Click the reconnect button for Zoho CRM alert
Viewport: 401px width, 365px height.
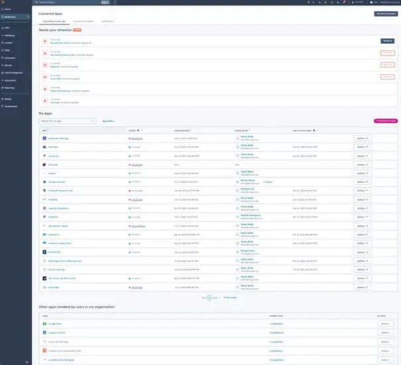point(388,77)
